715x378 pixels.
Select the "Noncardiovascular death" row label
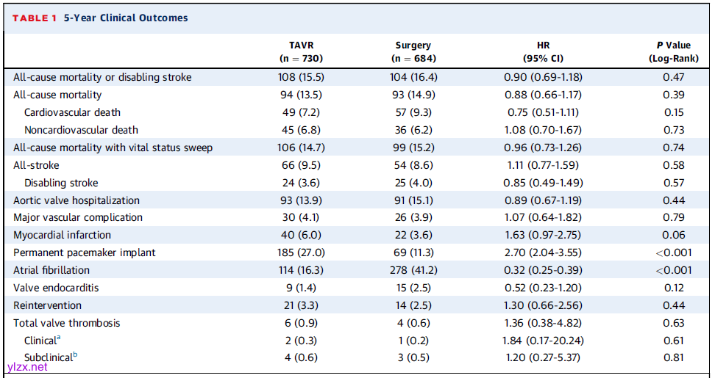click(x=81, y=130)
